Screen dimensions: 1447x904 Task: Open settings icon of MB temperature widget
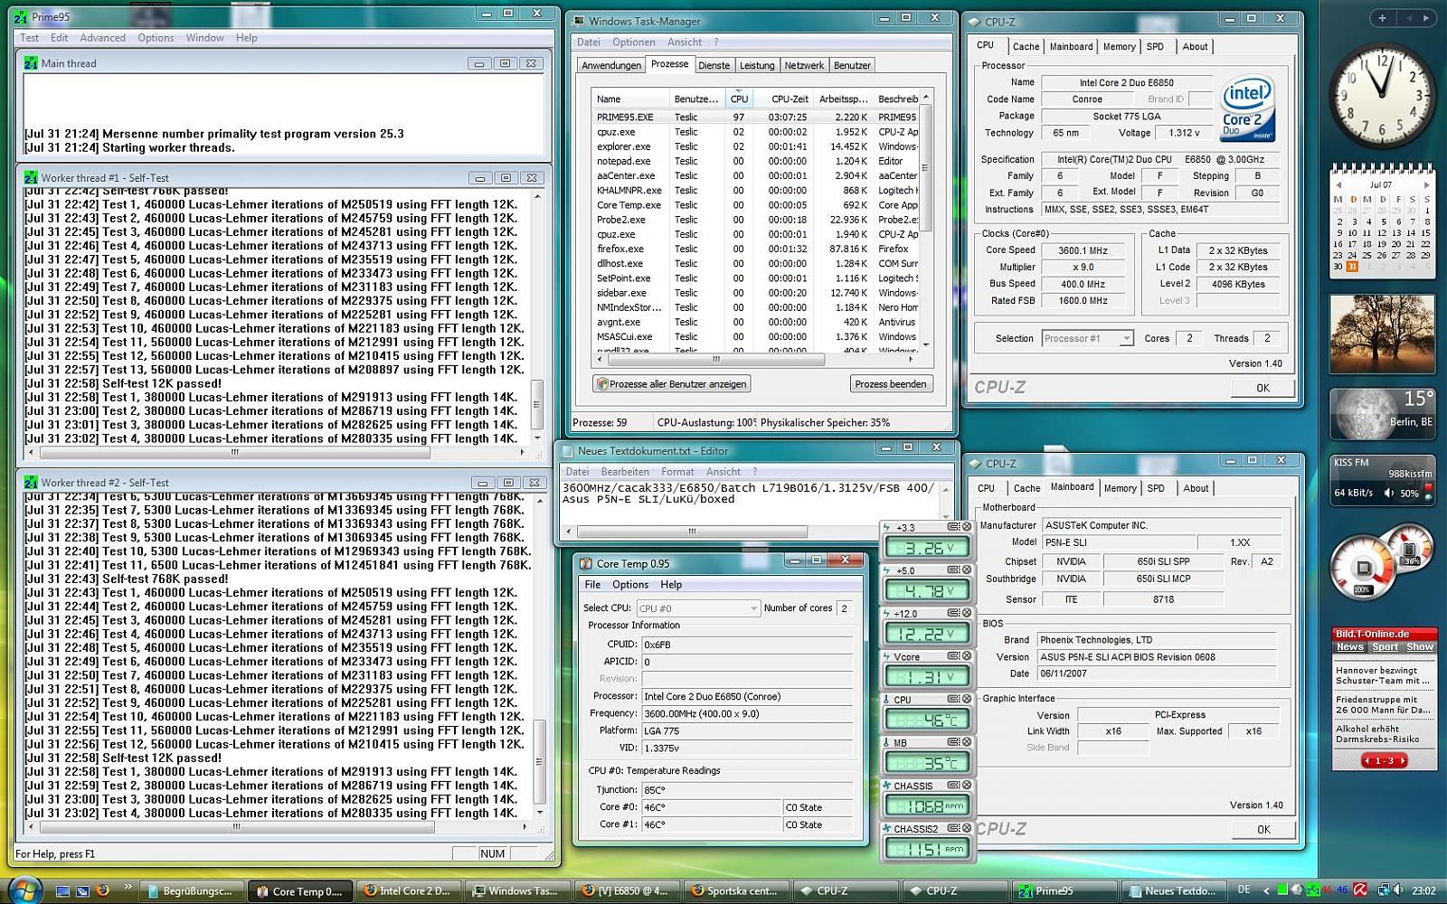[953, 741]
